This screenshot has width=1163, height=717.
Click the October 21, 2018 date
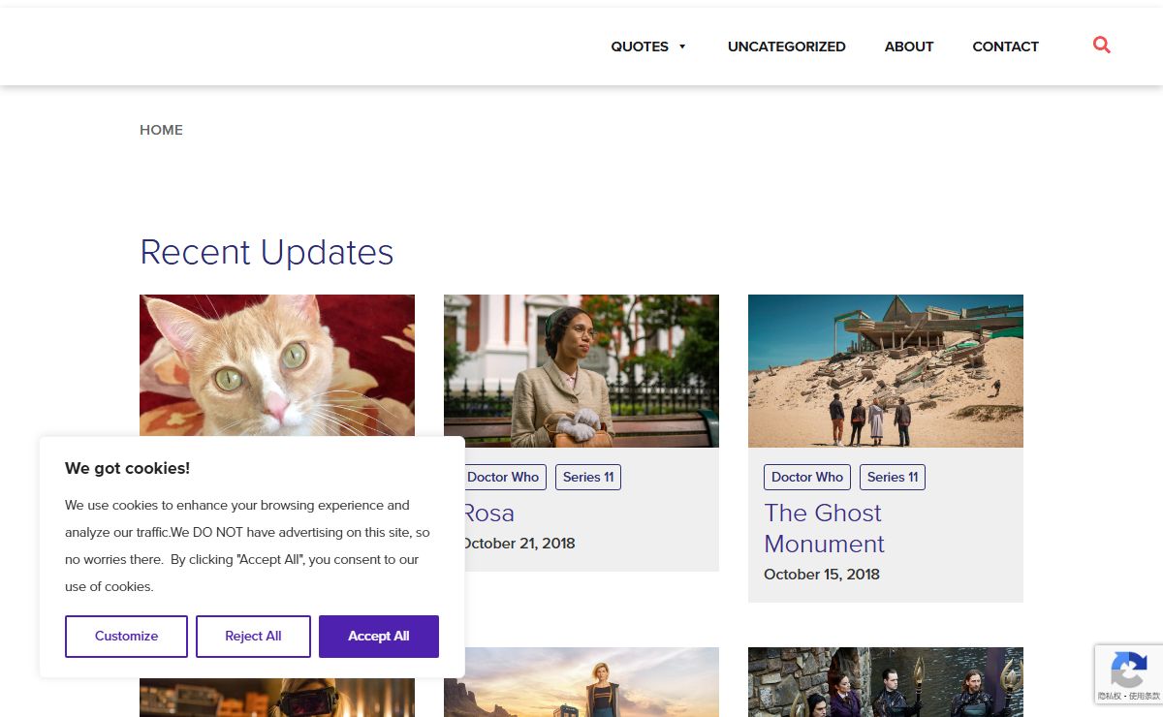[x=519, y=544]
